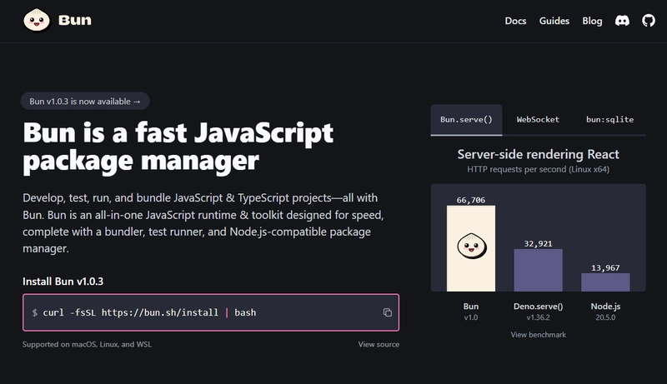Open the Docs navigation link

click(515, 21)
